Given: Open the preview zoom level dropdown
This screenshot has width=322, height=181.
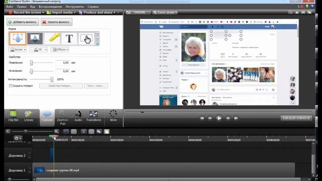Looking at the screenshot, I should tap(165, 13).
